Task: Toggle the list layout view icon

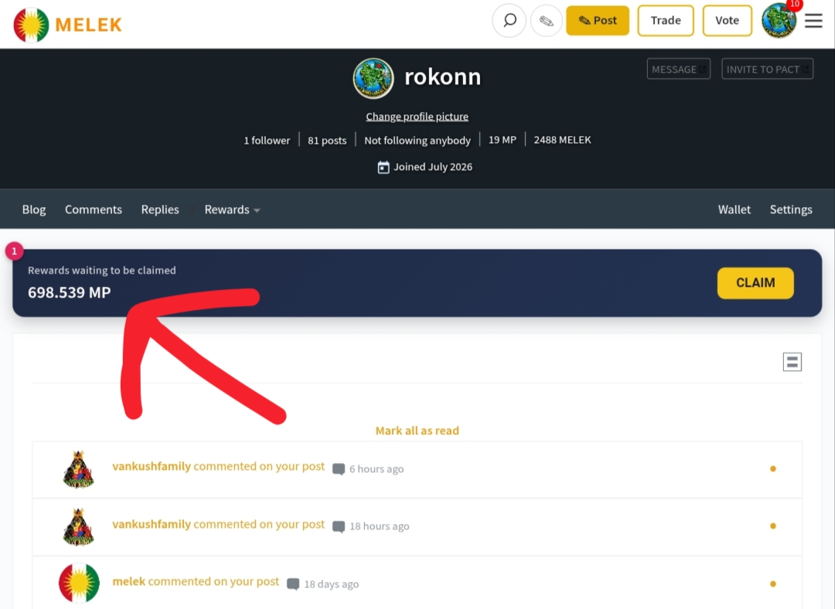Action: [792, 362]
